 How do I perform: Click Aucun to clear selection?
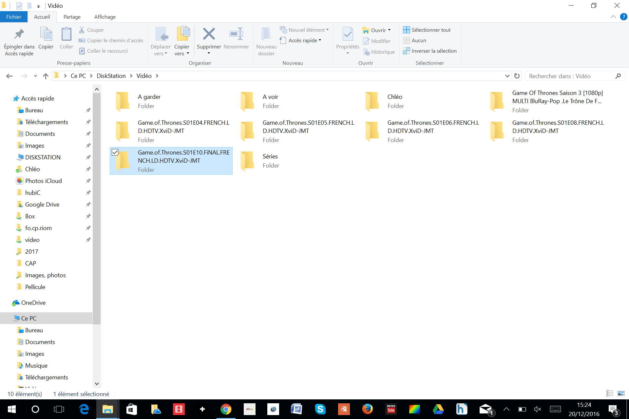[419, 40]
